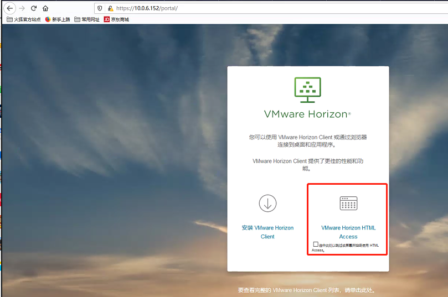
Task: Open the VMware Horizon HTML Access link
Action: 348,232
